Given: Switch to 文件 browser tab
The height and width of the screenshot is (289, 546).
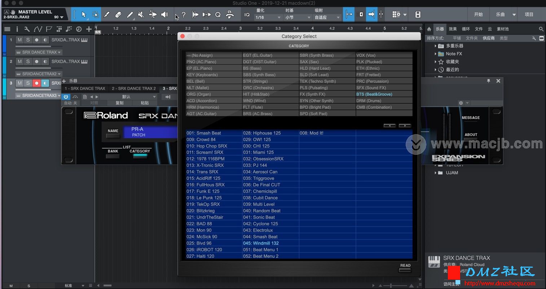Looking at the screenshot, I should pos(479,29).
